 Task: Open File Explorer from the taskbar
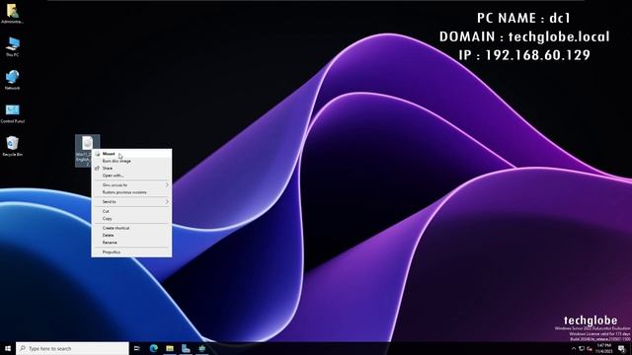[170, 348]
